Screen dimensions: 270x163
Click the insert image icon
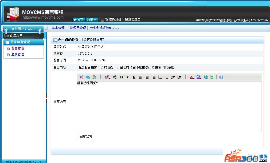pyautogui.click(x=212, y=77)
